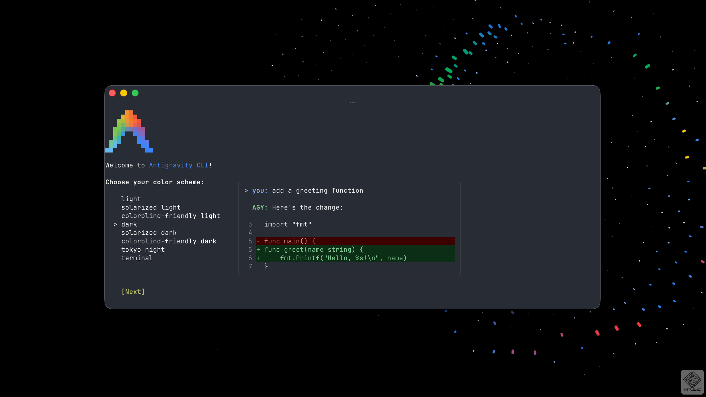Click the closing brace on line 7
Screen dimensions: 706x397
point(266,266)
